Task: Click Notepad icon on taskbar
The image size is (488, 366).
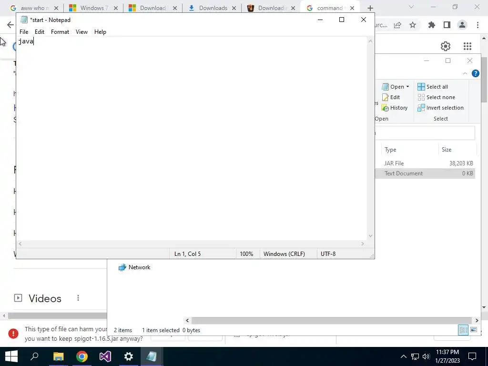Action: (152, 356)
